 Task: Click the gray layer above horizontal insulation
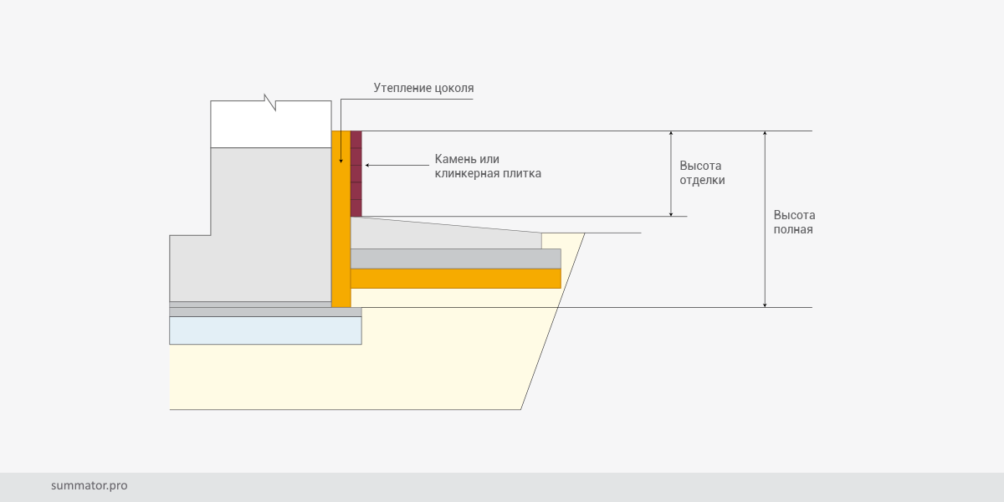tap(455, 259)
